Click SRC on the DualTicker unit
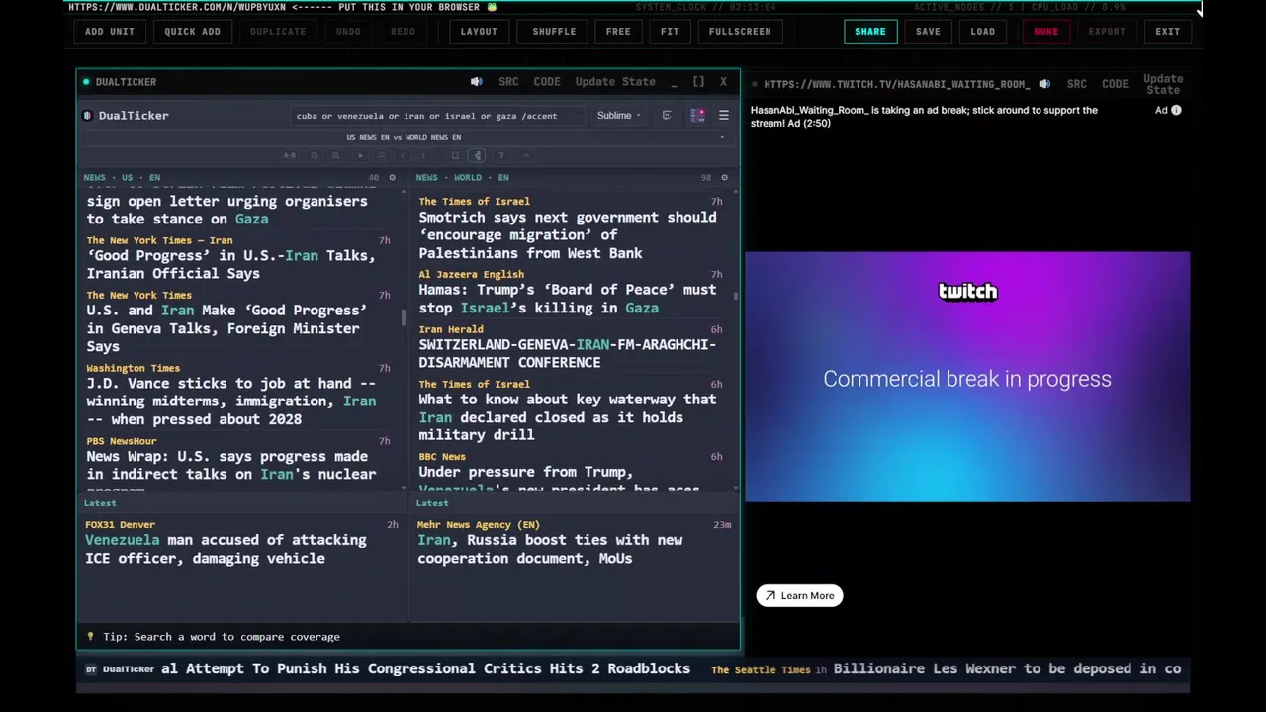 (x=508, y=82)
